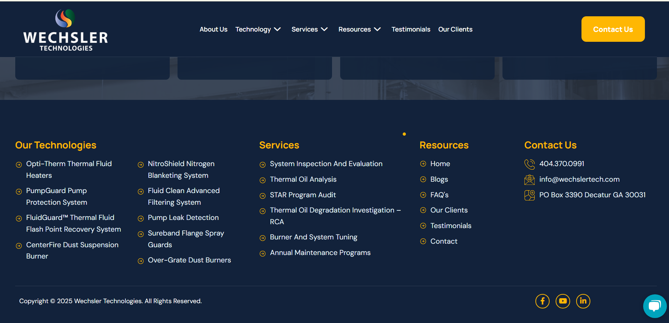
Task: Open Fluid Clean Advanced Filtering System link
Action: coord(184,197)
